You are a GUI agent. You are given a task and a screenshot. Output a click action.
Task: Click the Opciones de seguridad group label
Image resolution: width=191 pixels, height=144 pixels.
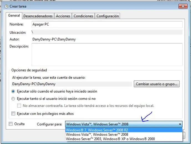[29, 70]
